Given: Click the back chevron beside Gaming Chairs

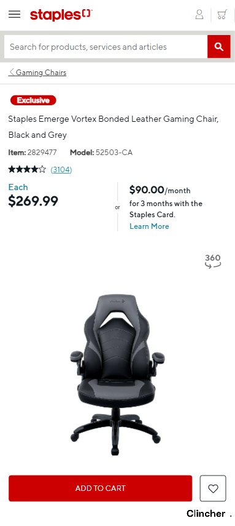Looking at the screenshot, I should click(12, 72).
